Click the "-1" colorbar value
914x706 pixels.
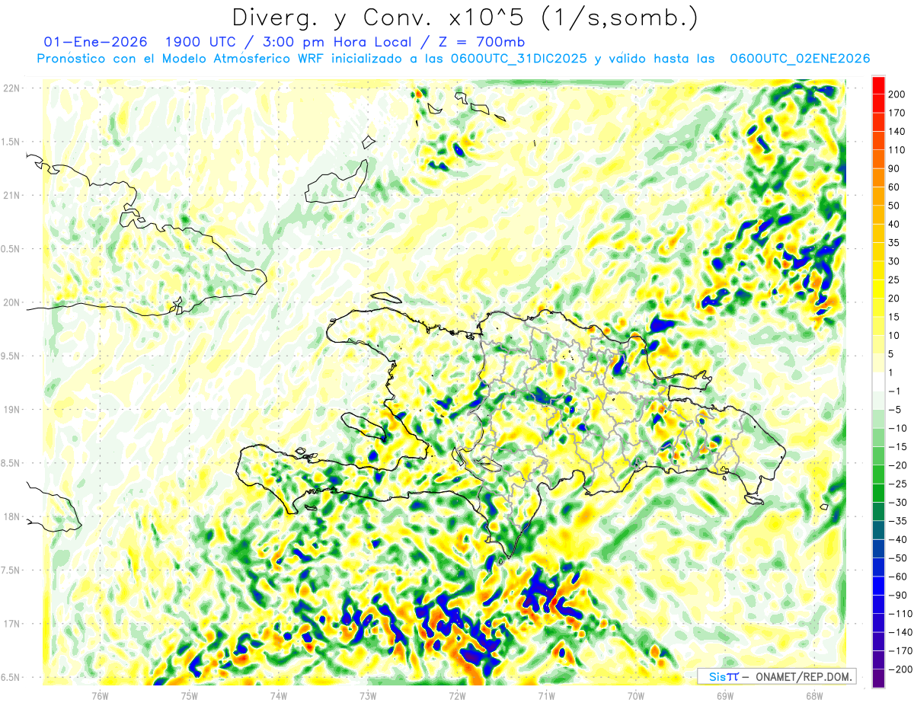coord(894,391)
